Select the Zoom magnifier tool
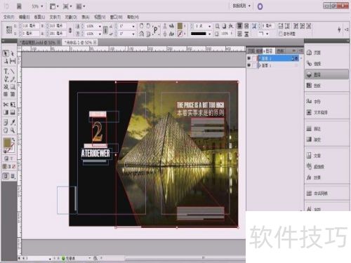The image size is (351, 263). [13, 130]
